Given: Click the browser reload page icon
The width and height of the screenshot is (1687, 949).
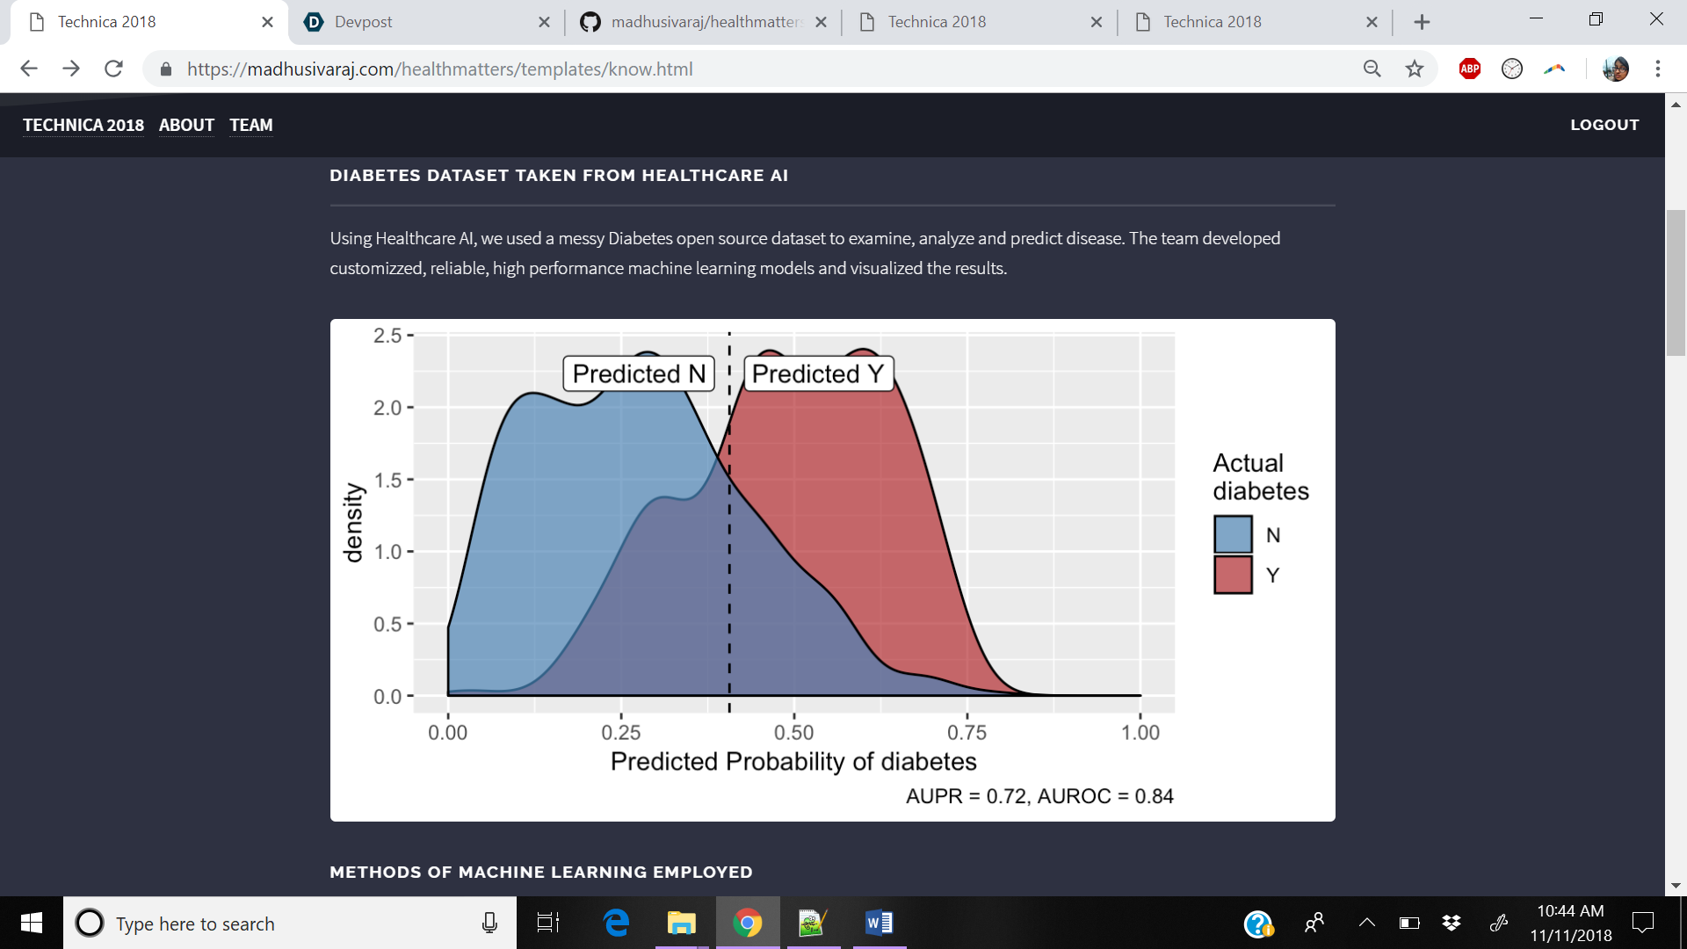Looking at the screenshot, I should click(113, 69).
